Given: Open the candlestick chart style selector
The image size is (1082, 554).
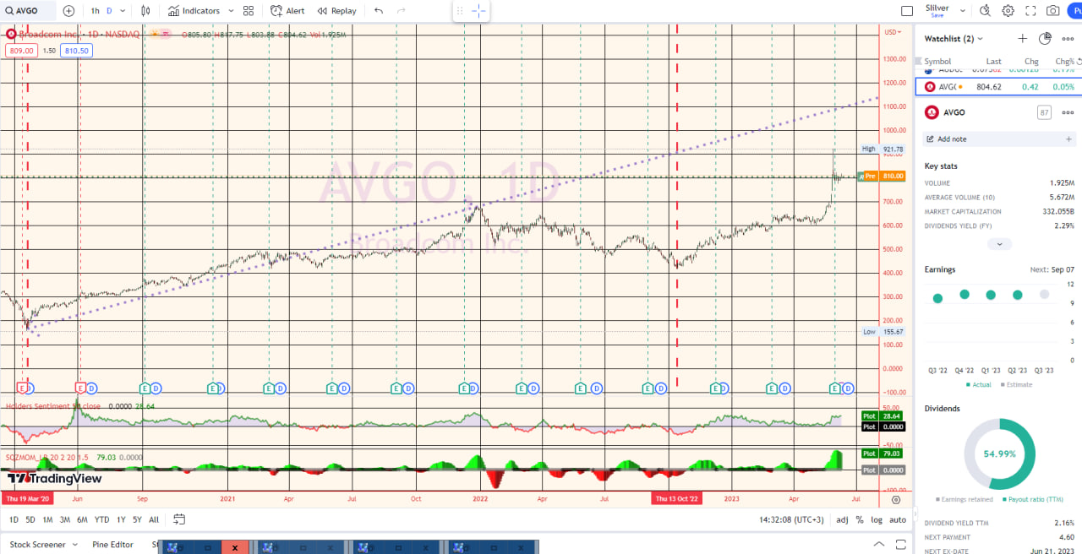Looking at the screenshot, I should (146, 11).
